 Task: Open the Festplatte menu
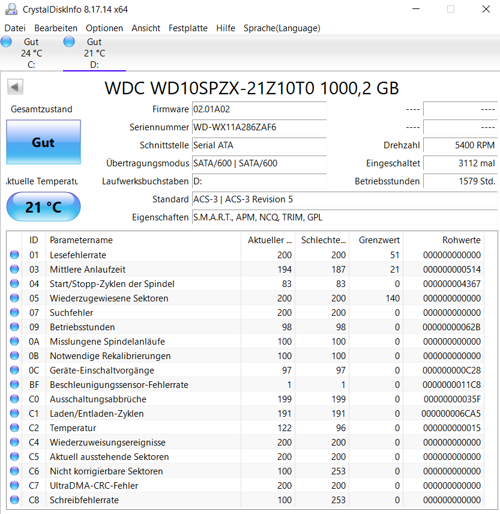coord(187,28)
